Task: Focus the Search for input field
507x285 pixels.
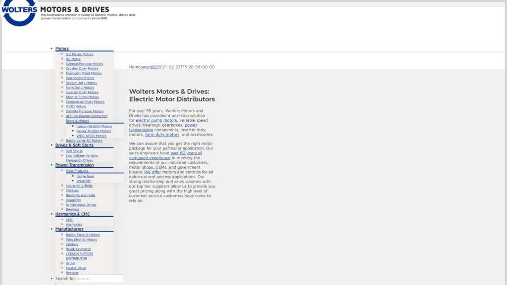Action: pos(100,279)
